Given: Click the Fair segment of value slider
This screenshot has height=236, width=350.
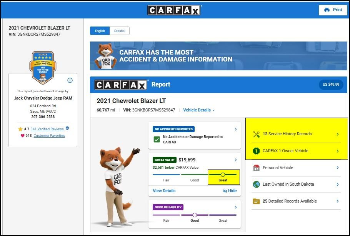Looking at the screenshot, I should 166,175.
